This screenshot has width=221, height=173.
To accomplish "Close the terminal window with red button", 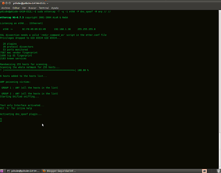I will coord(3,3).
